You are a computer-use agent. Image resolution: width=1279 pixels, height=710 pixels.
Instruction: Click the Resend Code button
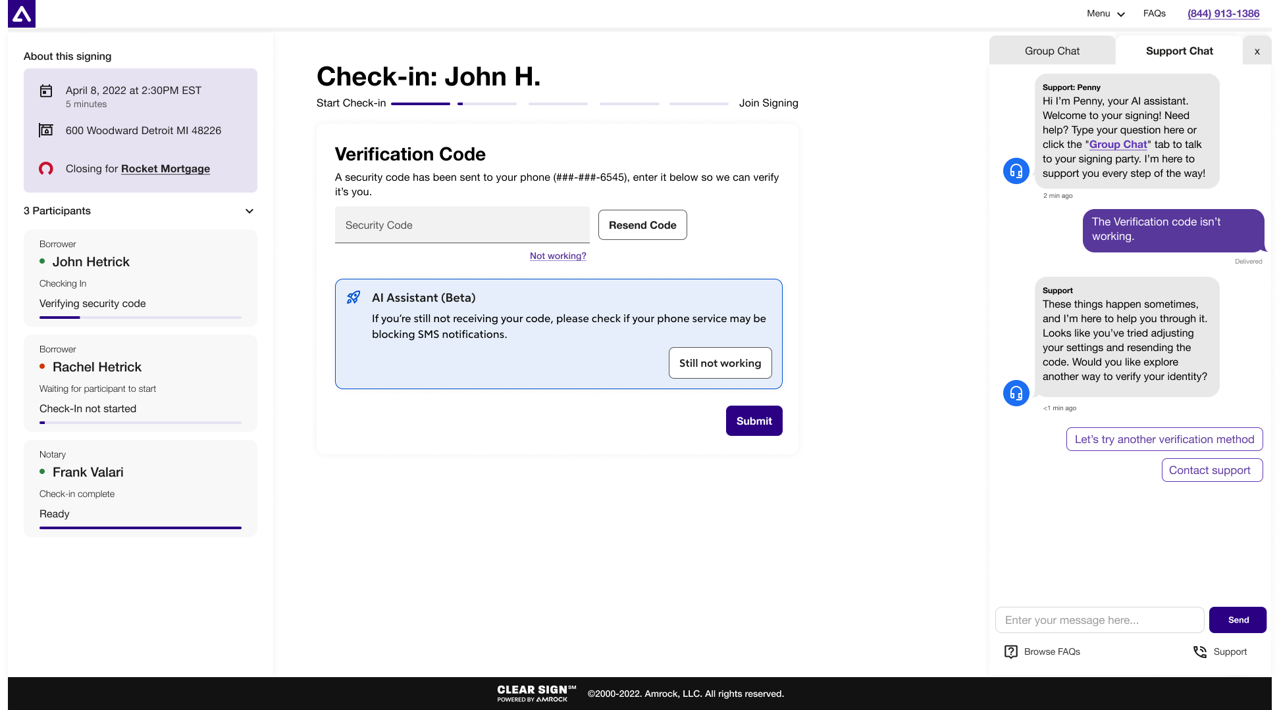click(642, 225)
